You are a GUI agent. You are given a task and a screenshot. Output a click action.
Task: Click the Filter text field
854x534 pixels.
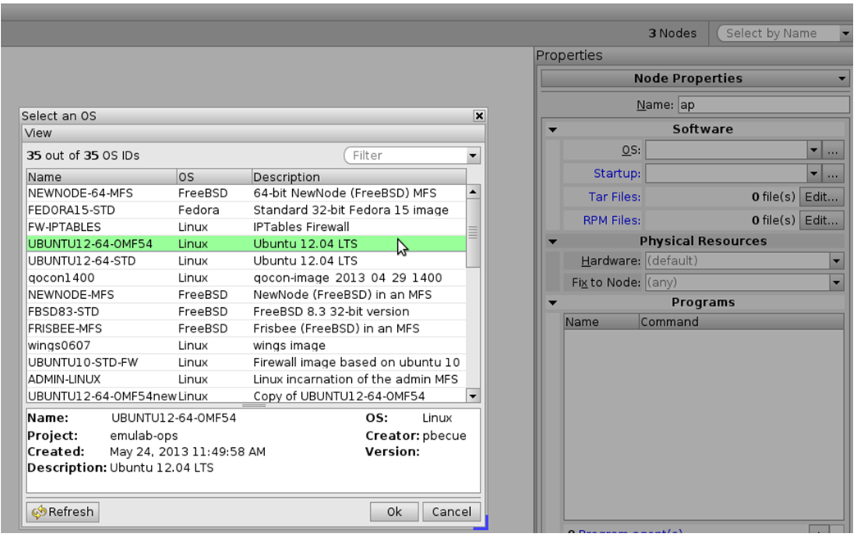pos(405,156)
